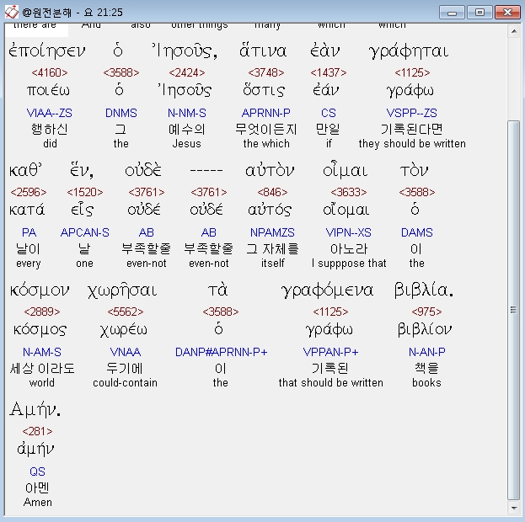Click Strong's number <4160>

(50, 72)
